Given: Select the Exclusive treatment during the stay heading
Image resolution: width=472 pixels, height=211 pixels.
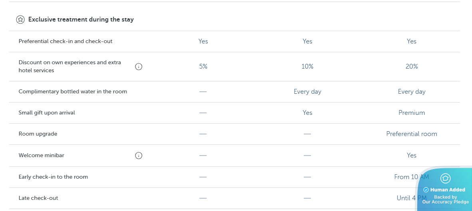Looking at the screenshot, I should coord(81,20).
